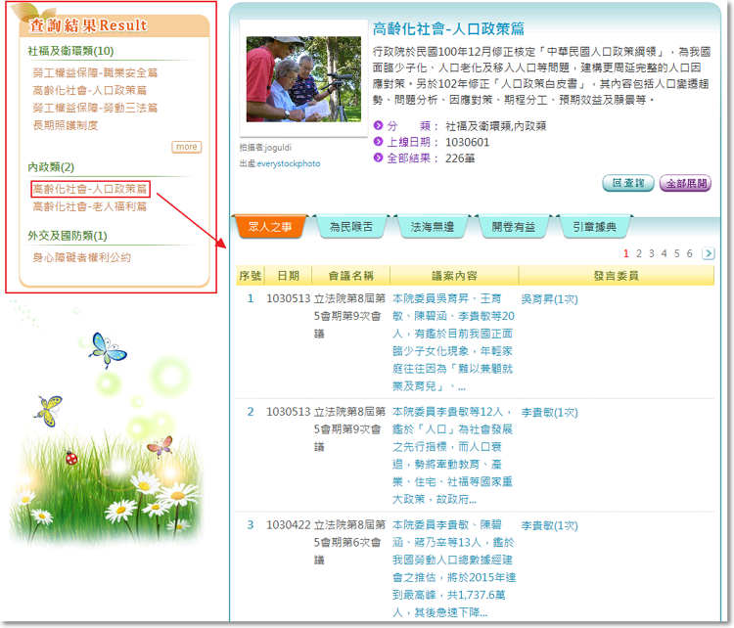The height and width of the screenshot is (628, 734).
Task: Select 高齡化社會-老人福利篇 under 內政類
Action: tap(89, 206)
